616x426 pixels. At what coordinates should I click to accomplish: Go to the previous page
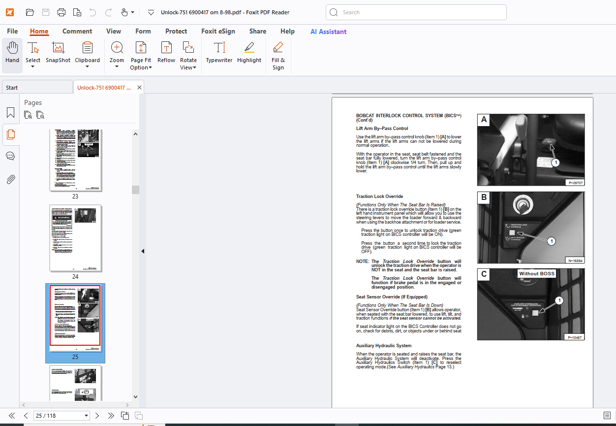(x=26, y=416)
